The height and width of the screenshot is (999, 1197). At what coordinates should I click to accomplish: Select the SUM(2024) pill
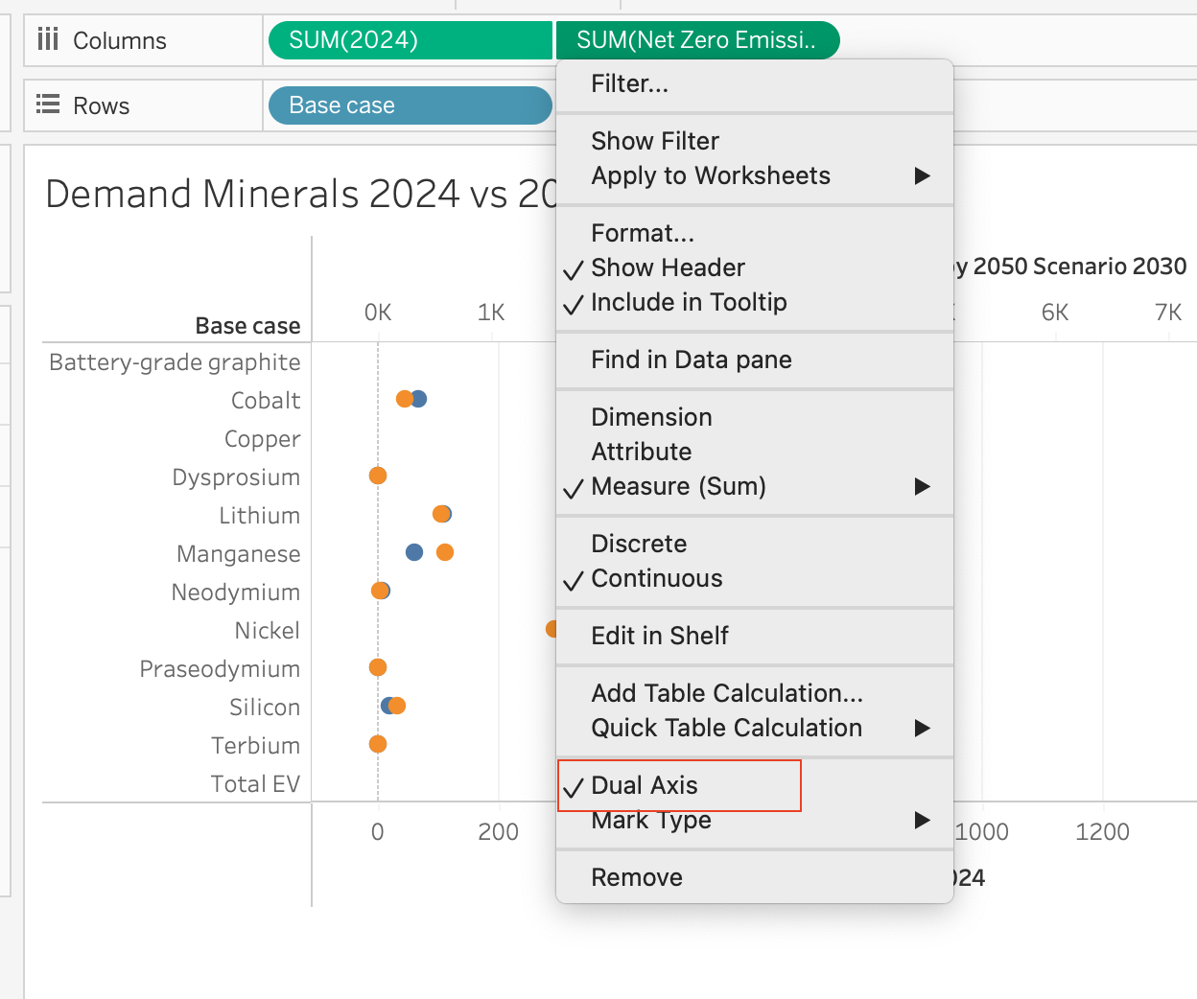pos(411,40)
